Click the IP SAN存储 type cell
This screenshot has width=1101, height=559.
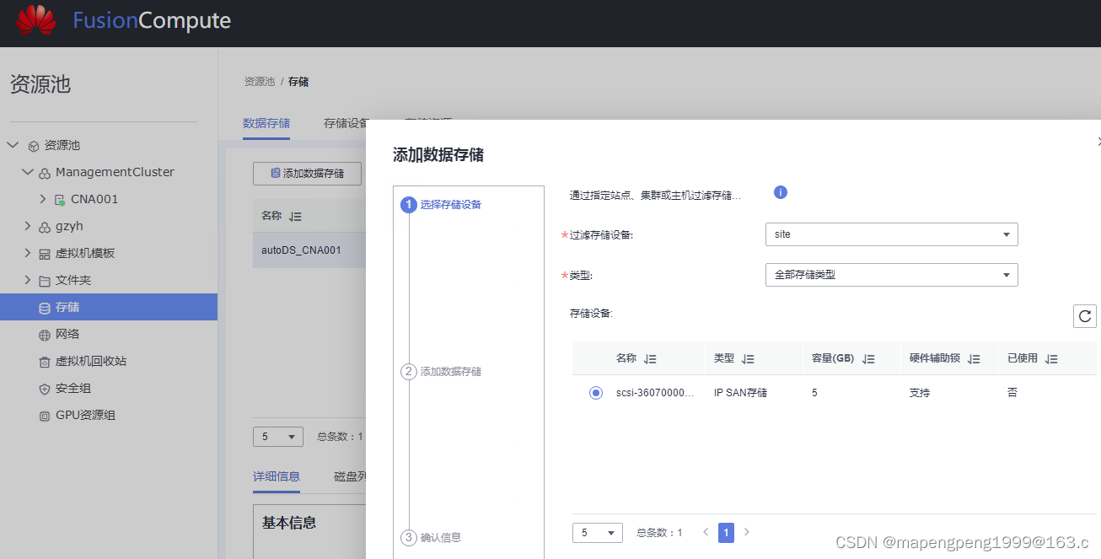(x=740, y=393)
